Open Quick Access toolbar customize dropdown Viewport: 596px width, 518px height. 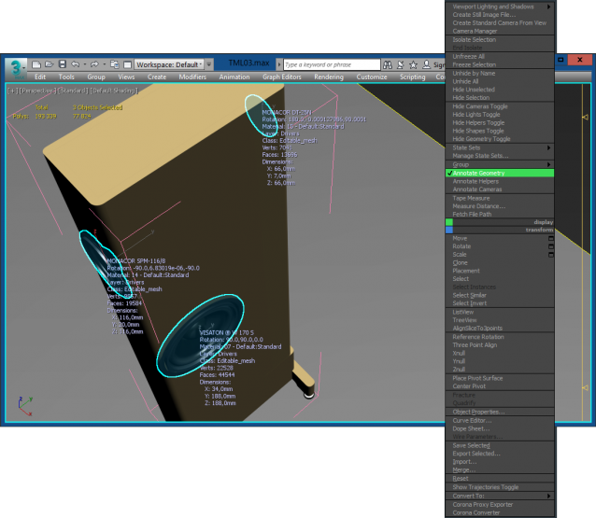click(x=209, y=64)
